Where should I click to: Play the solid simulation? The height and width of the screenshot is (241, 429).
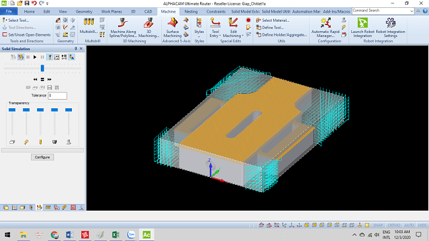tap(35, 57)
